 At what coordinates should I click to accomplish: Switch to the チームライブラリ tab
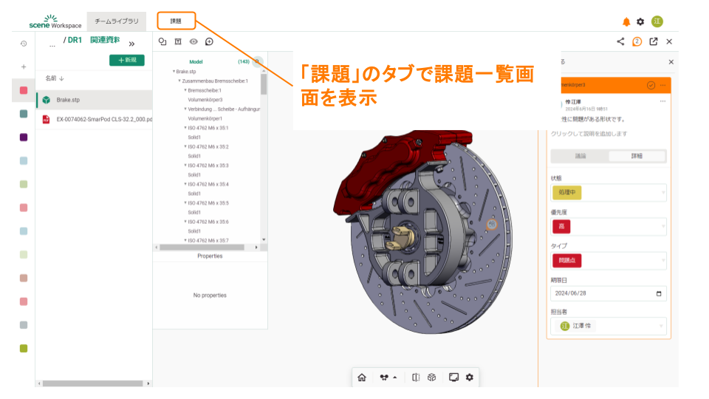tap(116, 21)
